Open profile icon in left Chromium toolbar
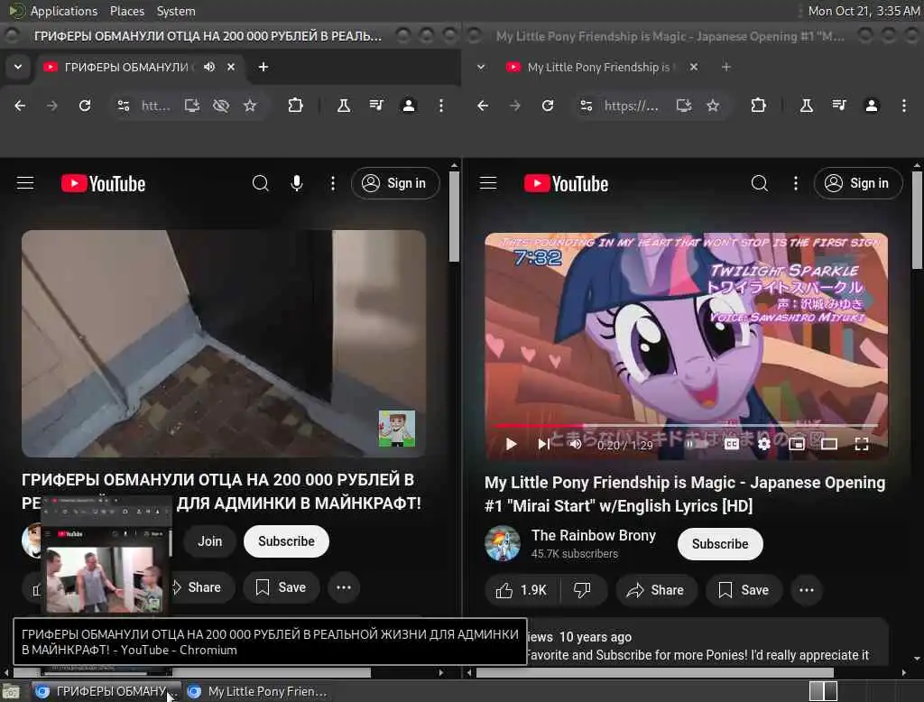The height and width of the screenshot is (702, 924). (409, 106)
